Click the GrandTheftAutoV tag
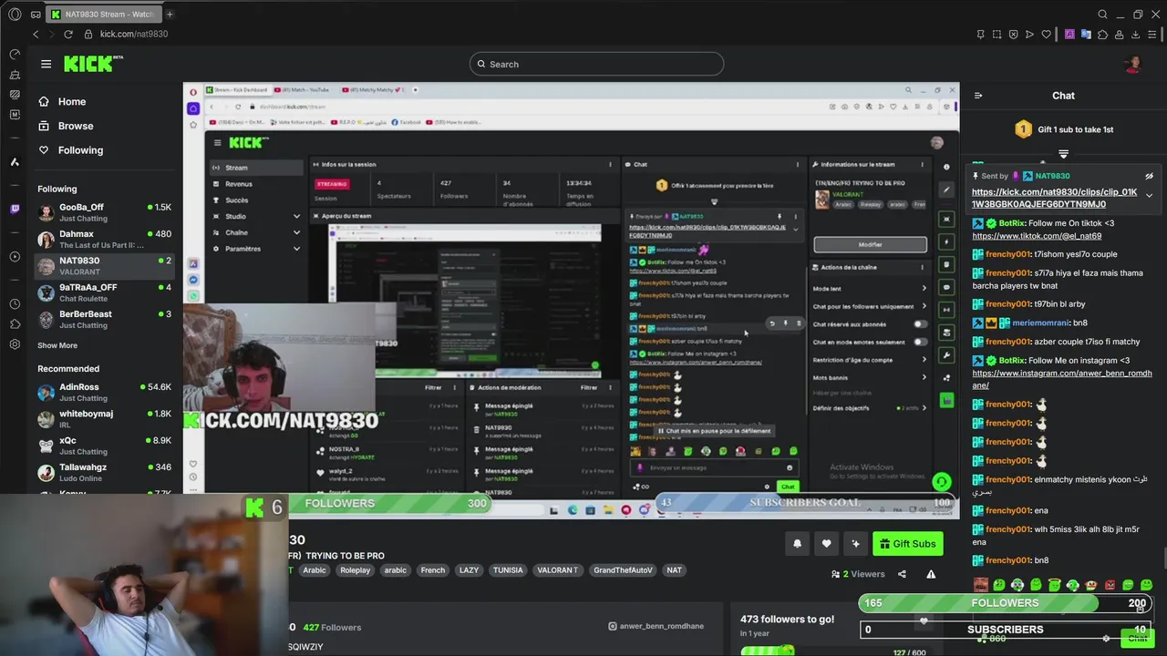 pyautogui.click(x=623, y=570)
